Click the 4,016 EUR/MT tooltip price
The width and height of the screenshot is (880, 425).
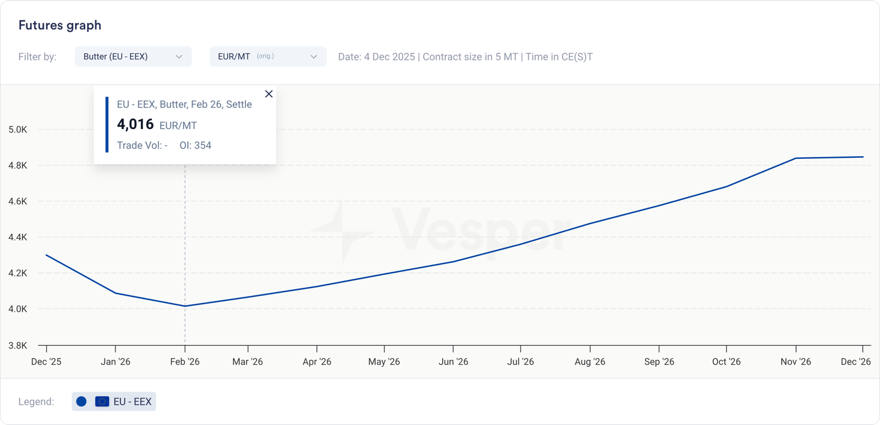point(135,125)
